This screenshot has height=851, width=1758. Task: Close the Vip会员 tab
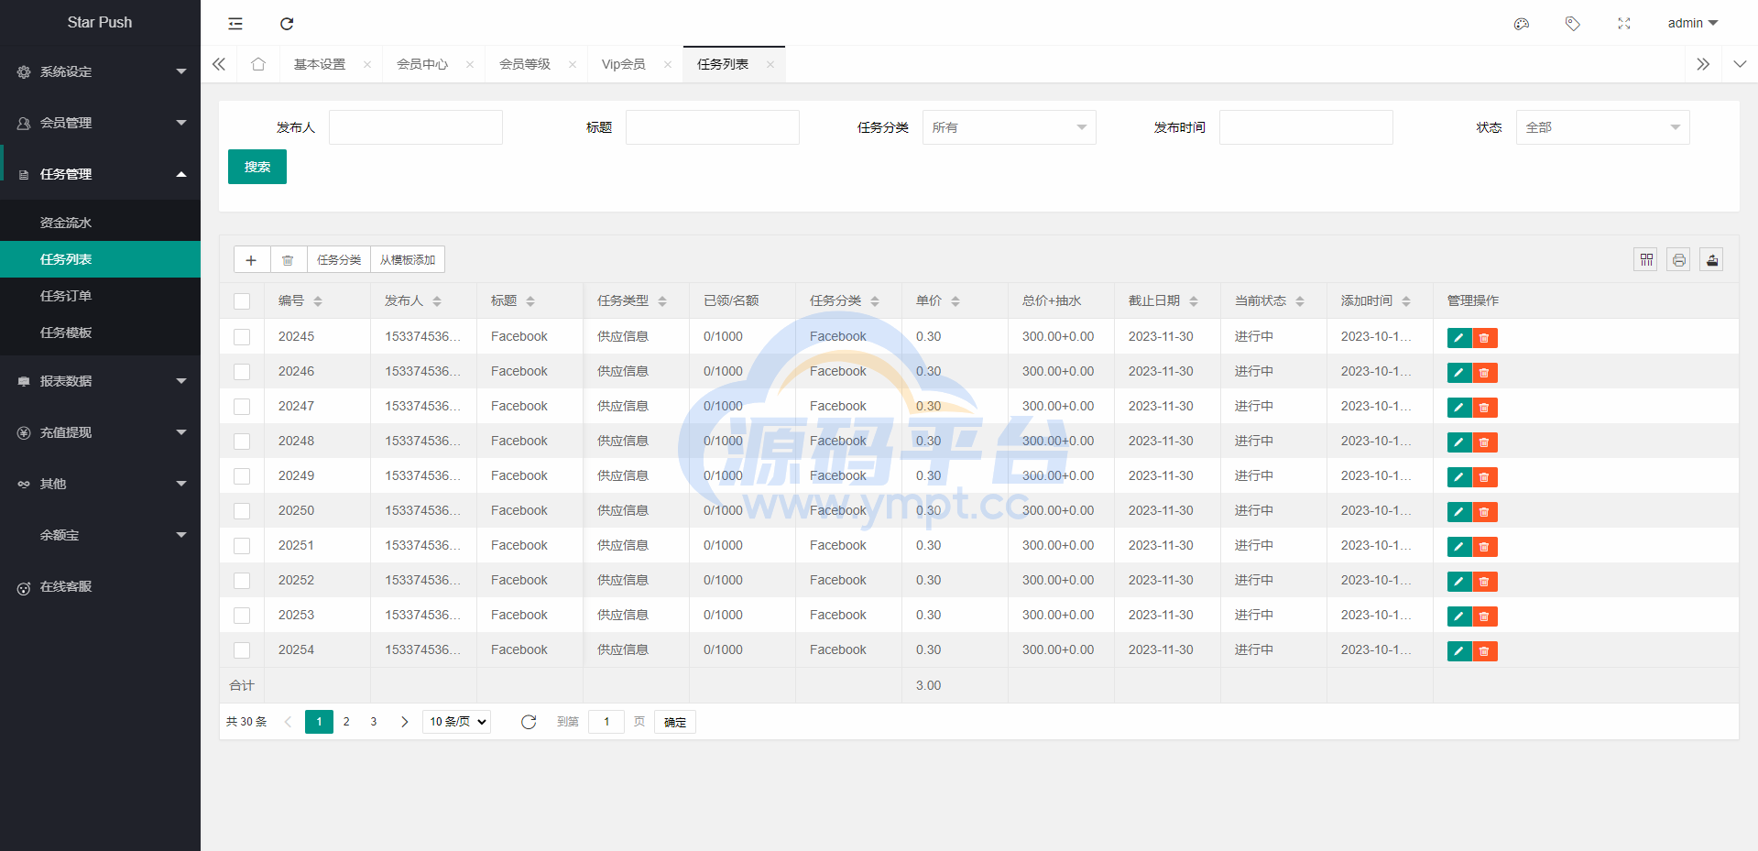pos(668,64)
